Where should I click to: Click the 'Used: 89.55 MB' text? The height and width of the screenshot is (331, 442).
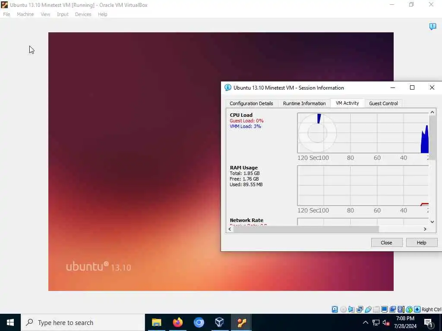point(246,184)
